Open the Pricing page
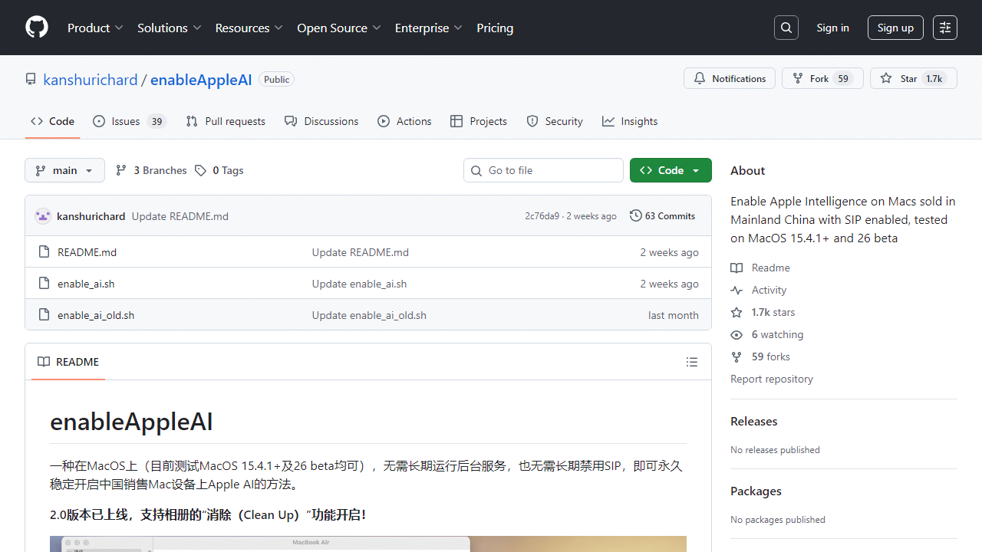Screen dimensions: 982x552 pyautogui.click(x=495, y=28)
